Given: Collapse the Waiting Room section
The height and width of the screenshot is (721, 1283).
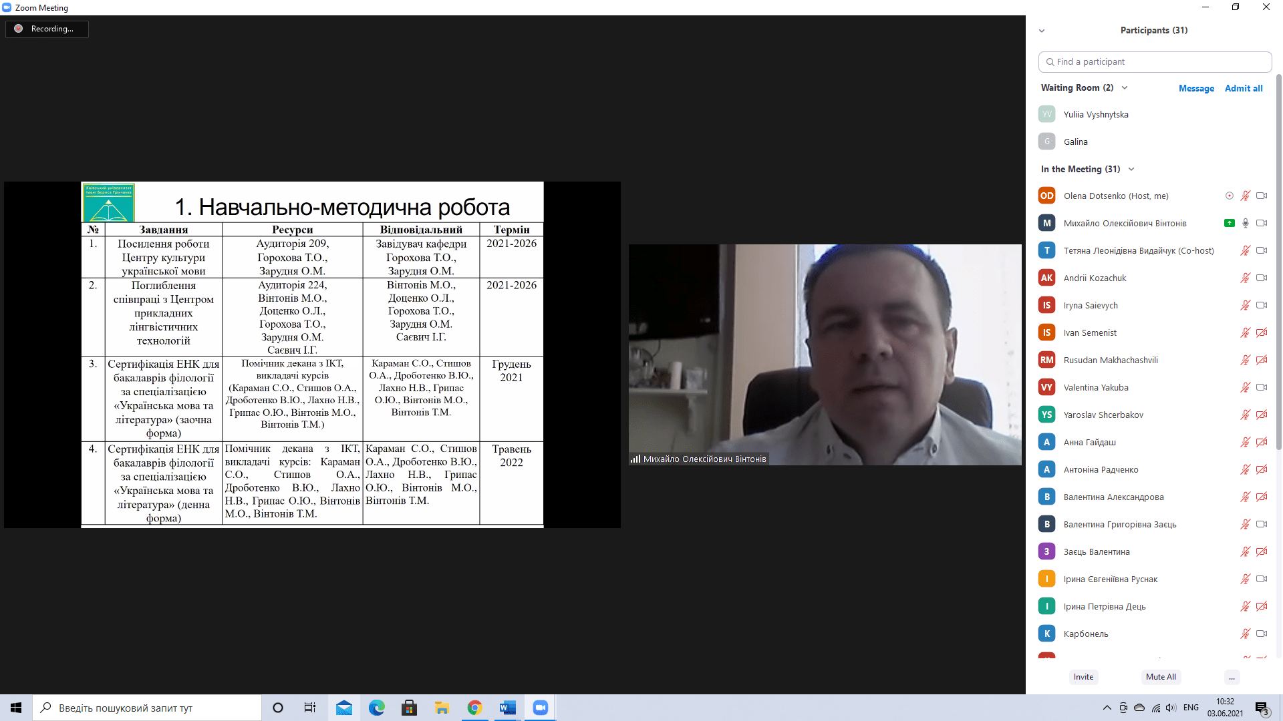Looking at the screenshot, I should coord(1125,87).
